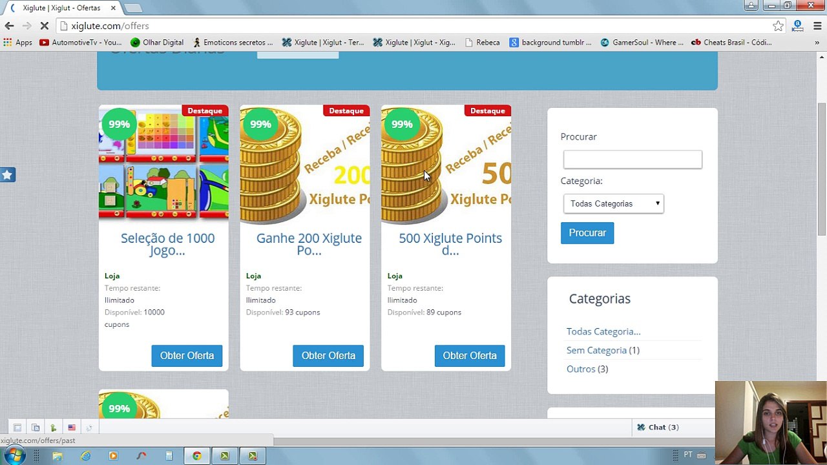Image resolution: width=827 pixels, height=465 pixels.
Task: Open the Cheats Brasil bookmark
Action: 731,42
